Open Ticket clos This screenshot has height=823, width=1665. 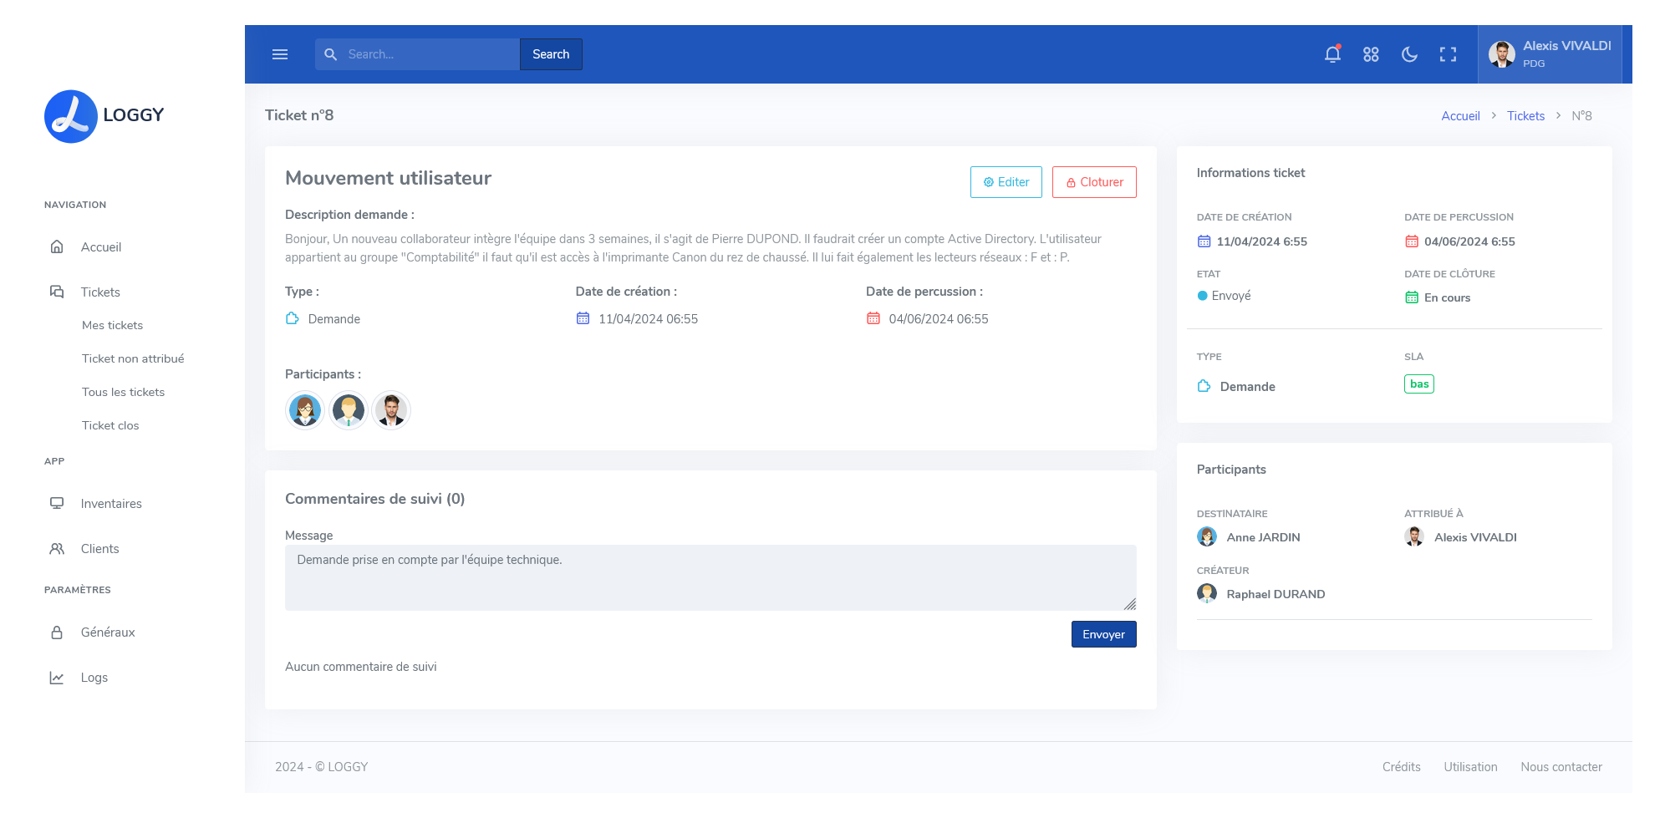pos(110,425)
